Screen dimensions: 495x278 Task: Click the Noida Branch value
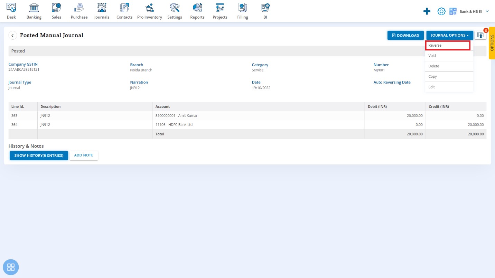point(141,70)
